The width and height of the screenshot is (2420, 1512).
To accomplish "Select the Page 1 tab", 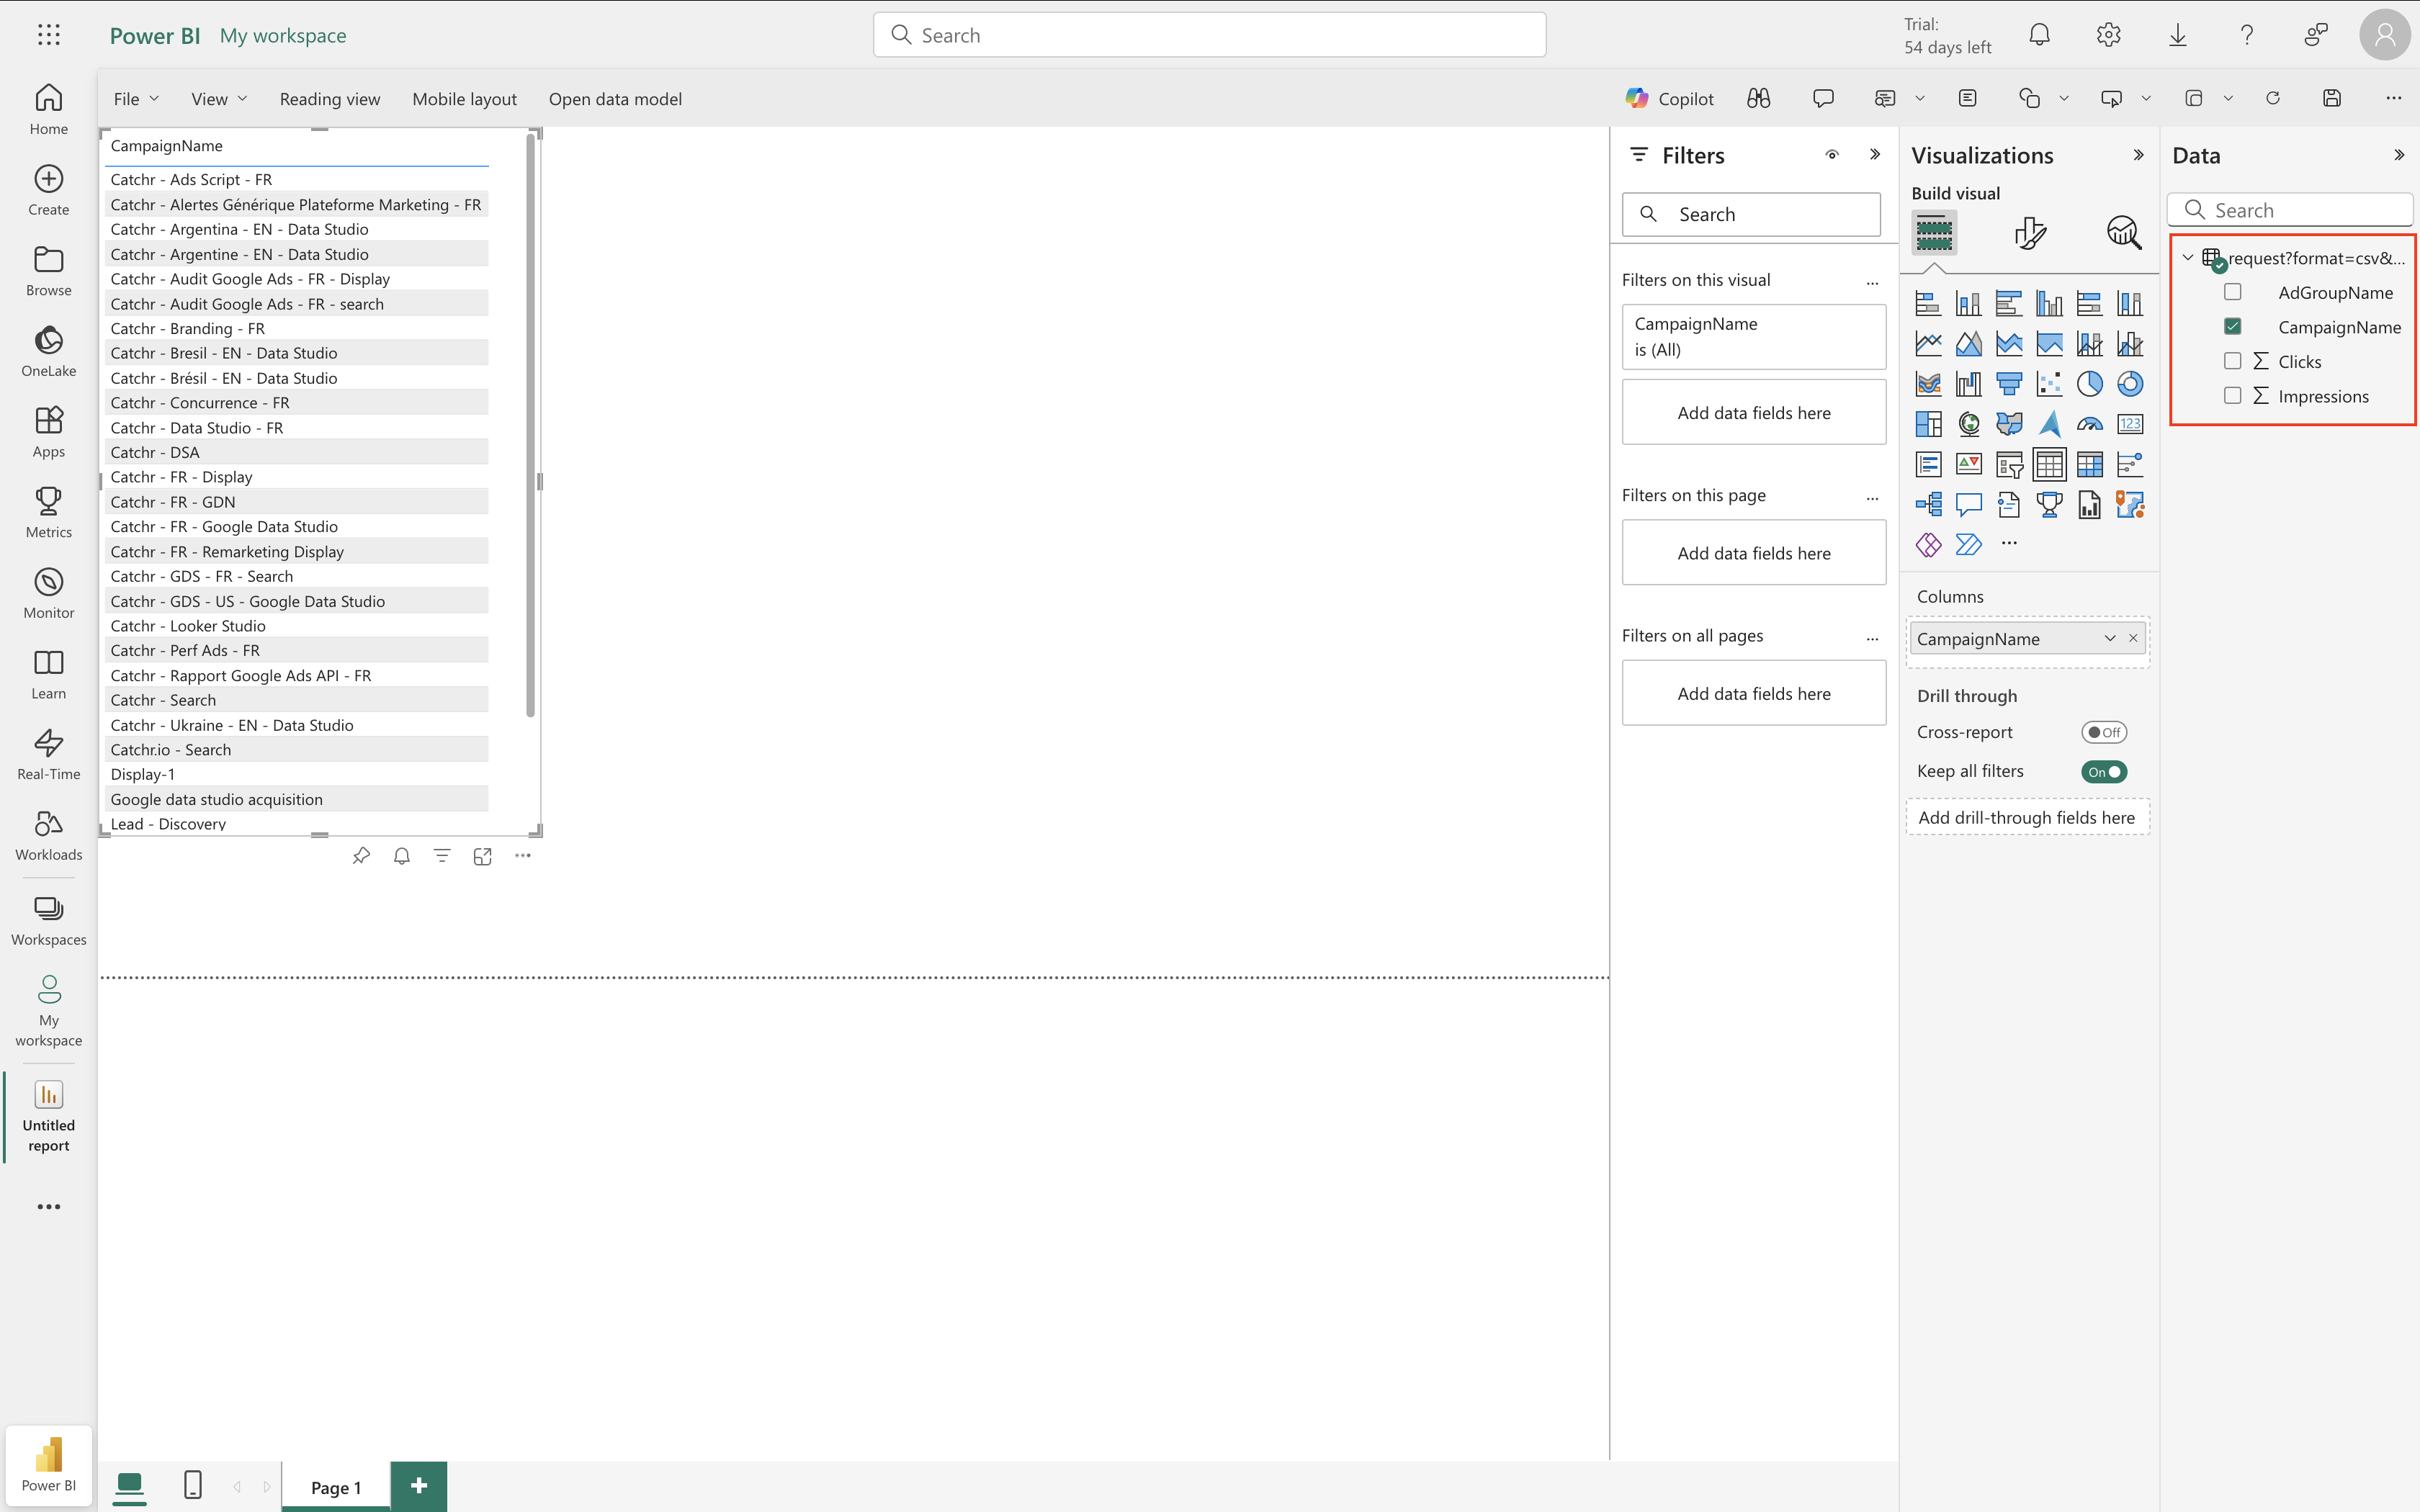I will tap(335, 1487).
